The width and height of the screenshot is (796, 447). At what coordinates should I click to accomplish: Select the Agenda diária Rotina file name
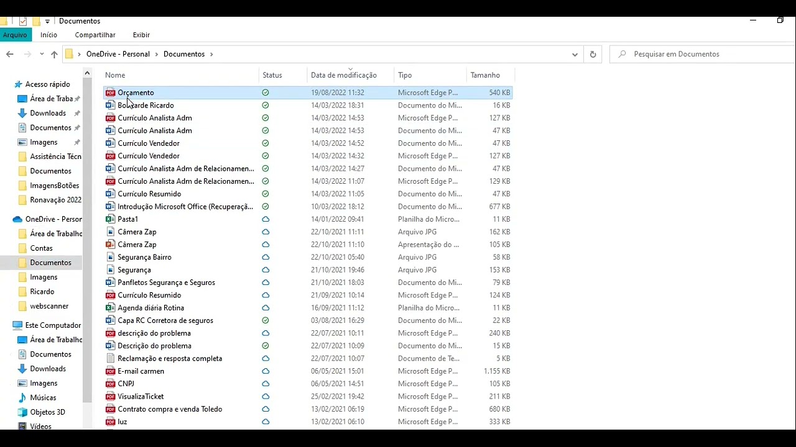pos(150,308)
